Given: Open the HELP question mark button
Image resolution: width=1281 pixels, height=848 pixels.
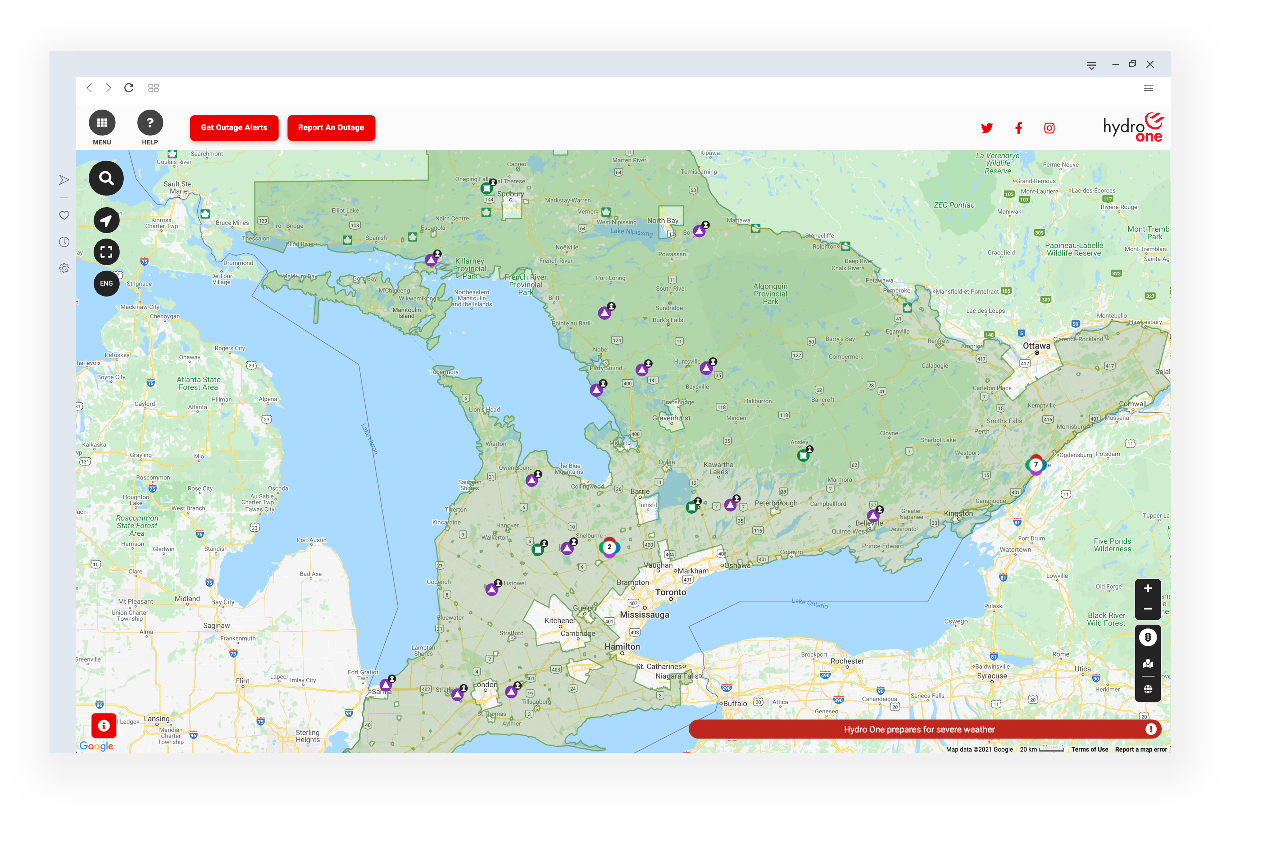Looking at the screenshot, I should (x=150, y=123).
